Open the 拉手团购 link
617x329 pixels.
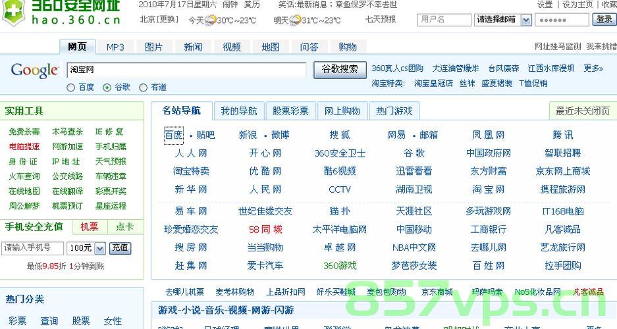pos(563,266)
